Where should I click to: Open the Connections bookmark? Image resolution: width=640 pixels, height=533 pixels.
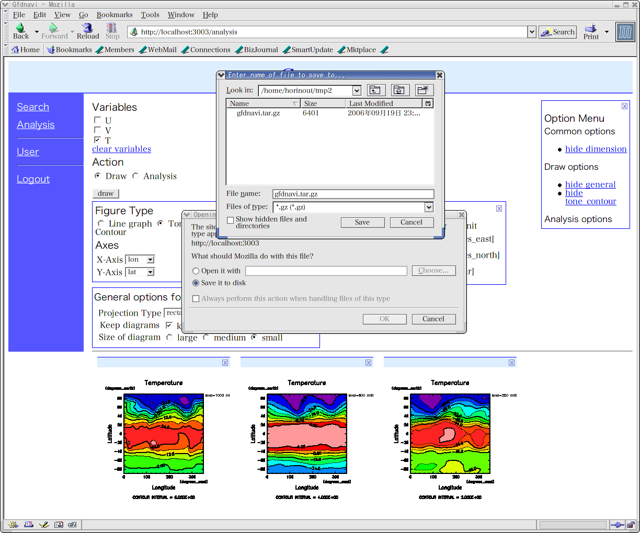click(x=206, y=50)
